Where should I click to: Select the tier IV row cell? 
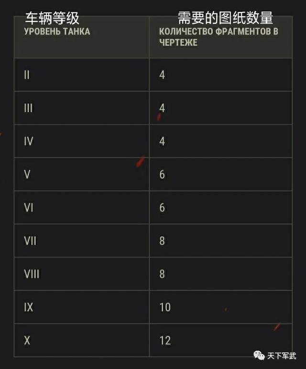(82, 141)
